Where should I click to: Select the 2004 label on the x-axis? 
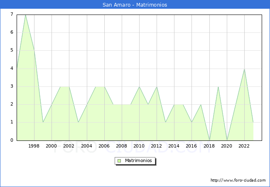coord(86,146)
